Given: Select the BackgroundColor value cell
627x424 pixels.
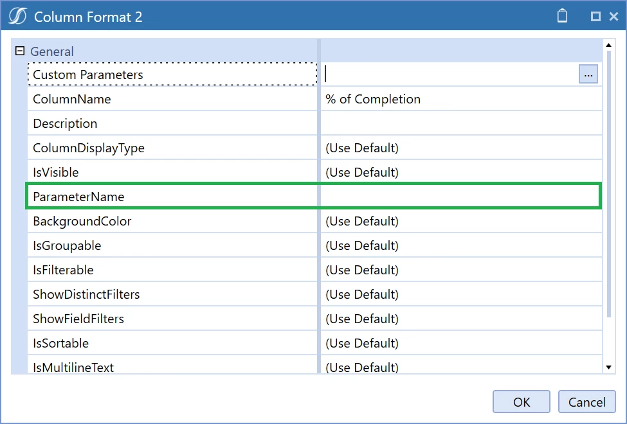Looking at the screenshot, I should pyautogui.click(x=461, y=221).
